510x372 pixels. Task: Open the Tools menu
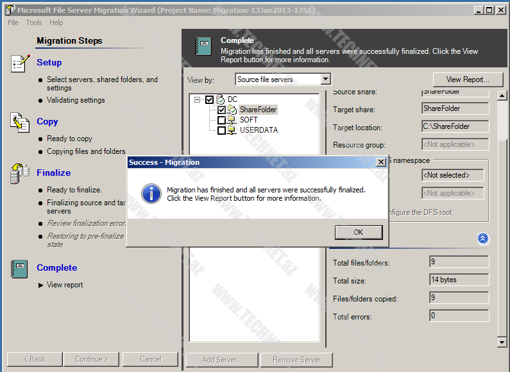coord(34,22)
